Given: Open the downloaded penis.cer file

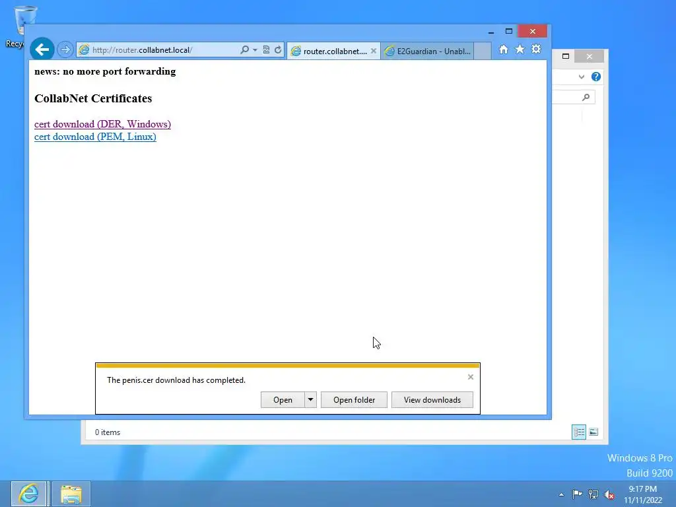Looking at the screenshot, I should pyautogui.click(x=283, y=400).
